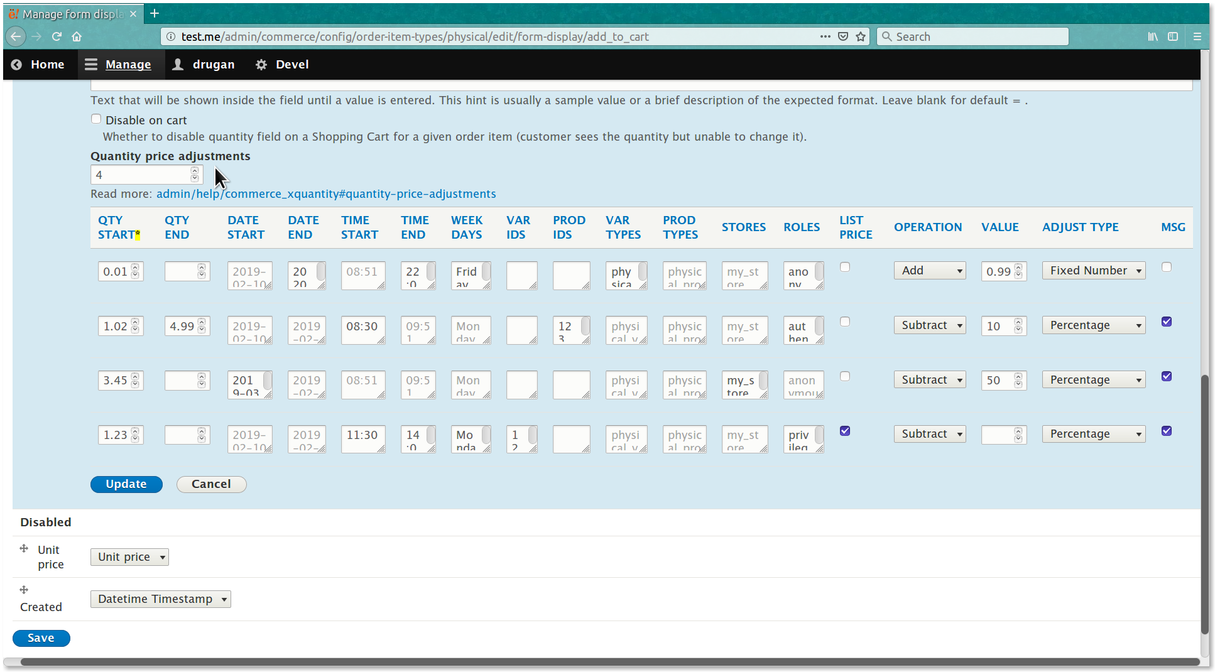Open Home in the admin toolbar
Image resolution: width=1215 pixels, height=672 pixels.
47,64
